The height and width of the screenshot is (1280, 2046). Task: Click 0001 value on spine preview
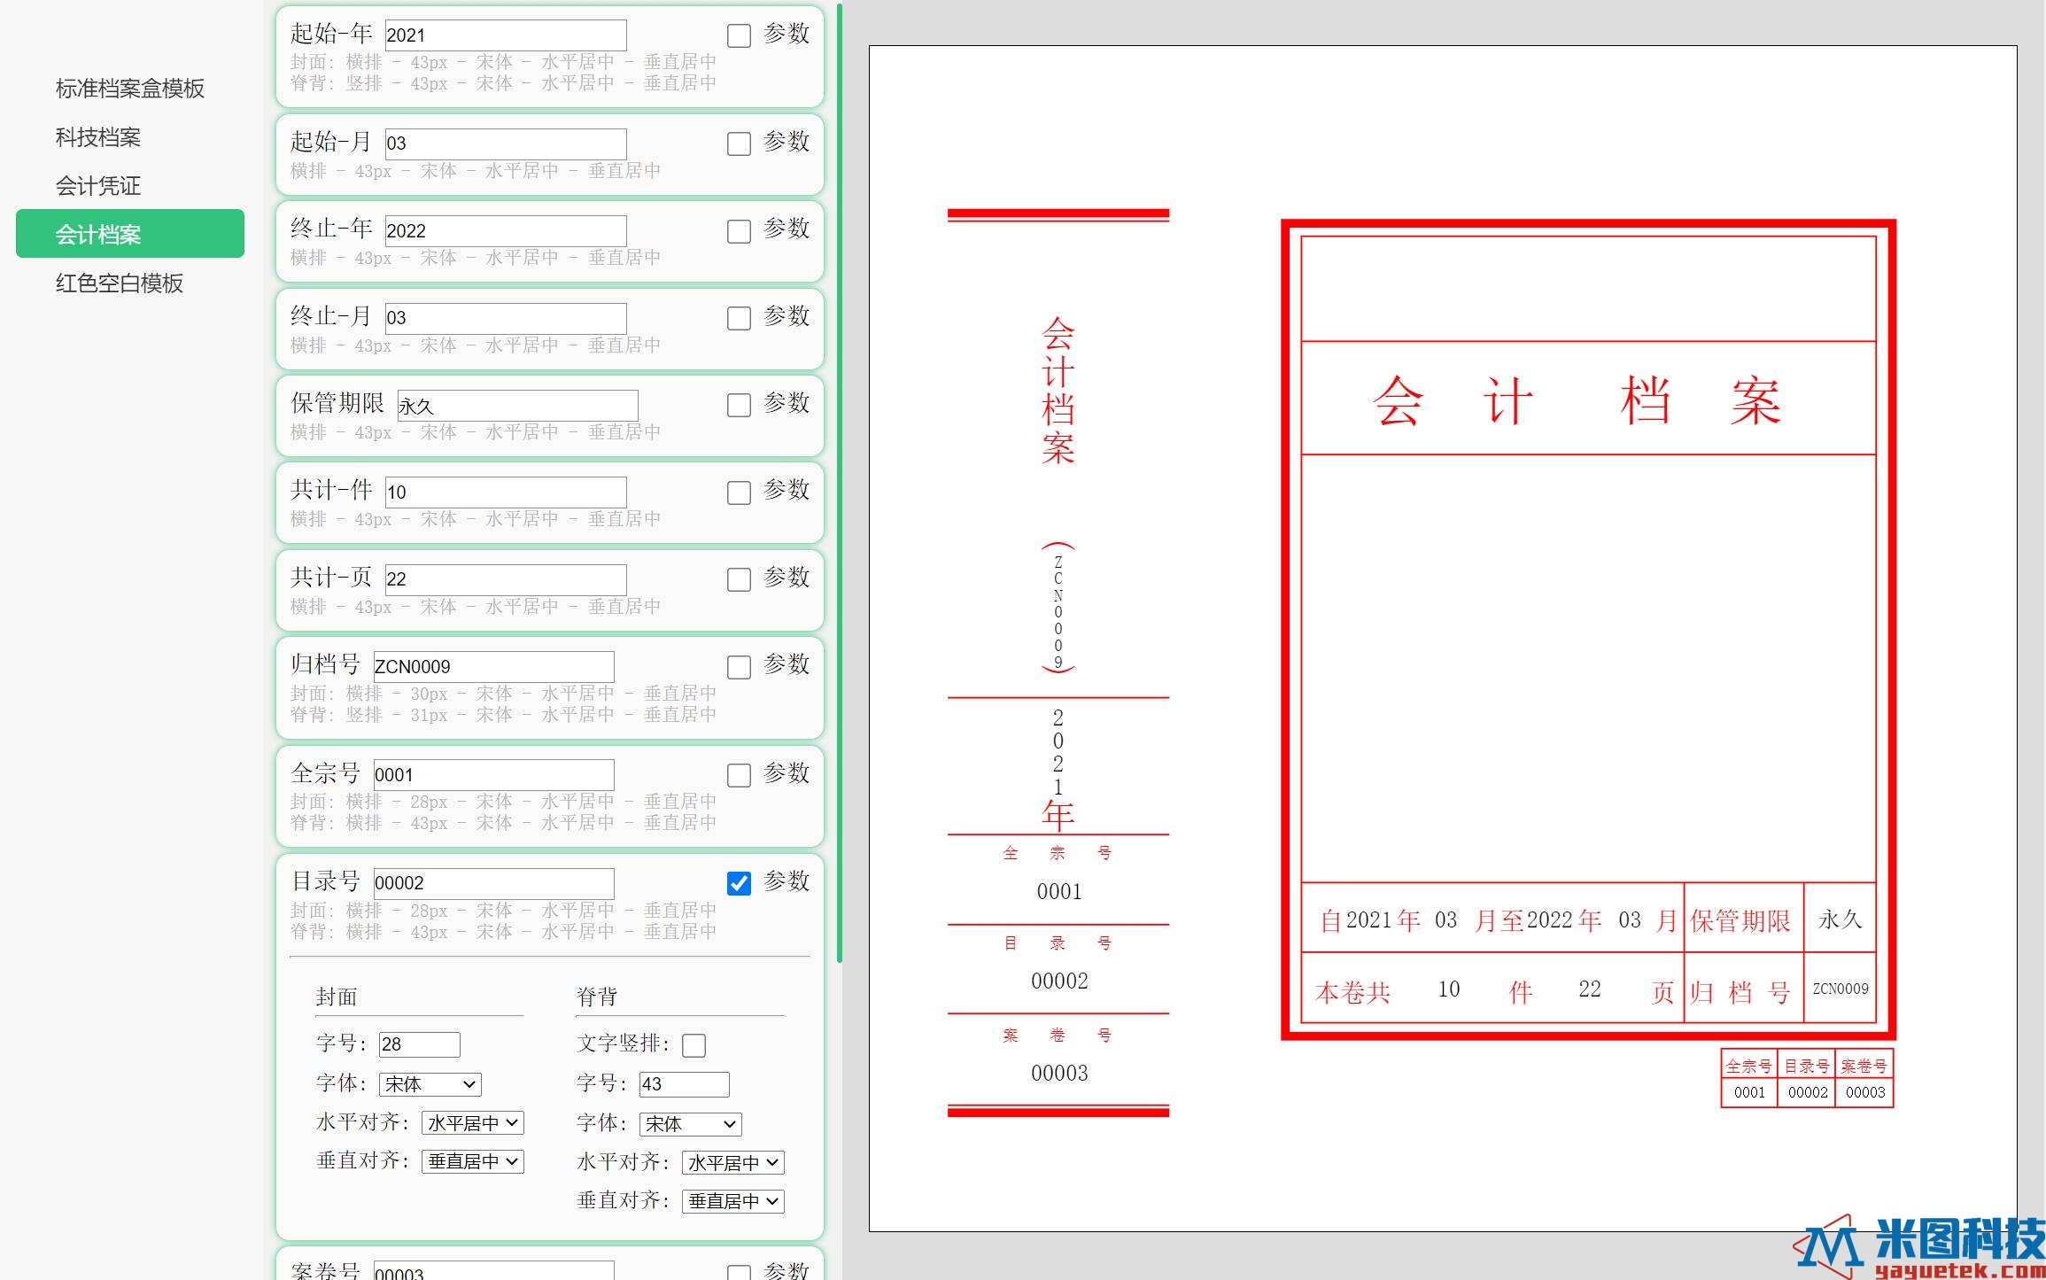point(1059,891)
